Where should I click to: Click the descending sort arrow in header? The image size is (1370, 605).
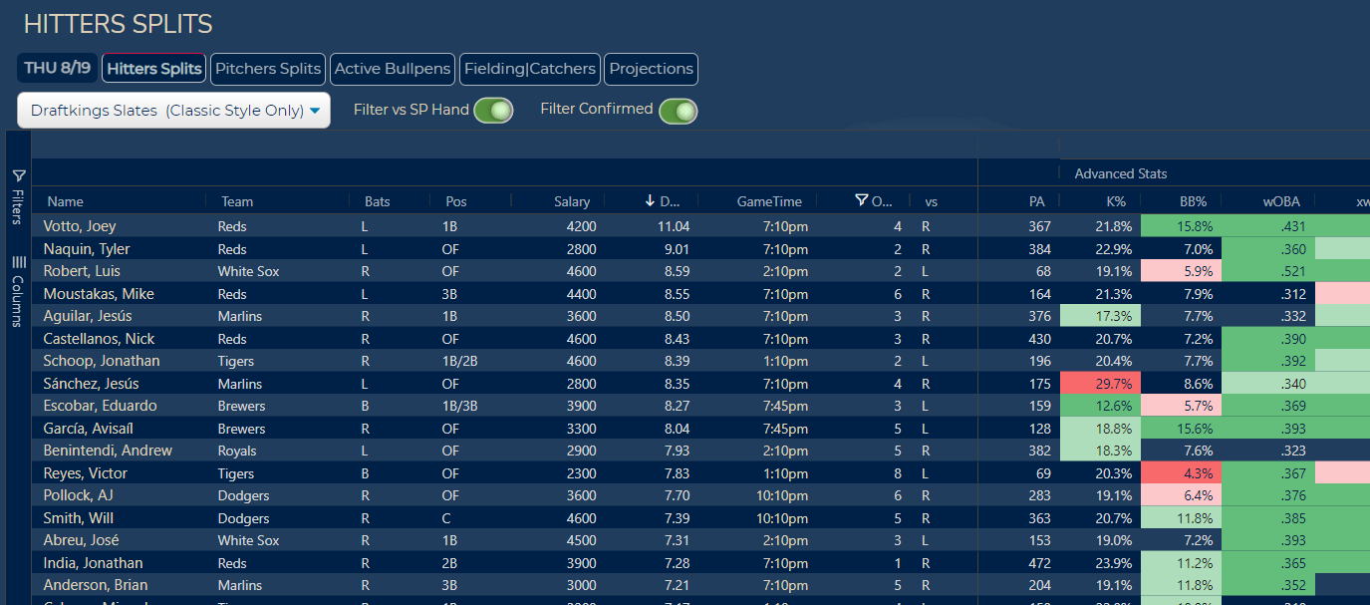pos(650,201)
